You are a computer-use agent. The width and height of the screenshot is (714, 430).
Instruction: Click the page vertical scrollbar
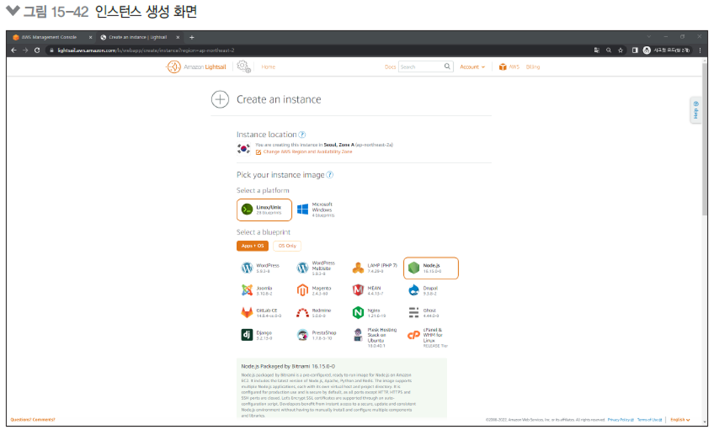point(705,140)
